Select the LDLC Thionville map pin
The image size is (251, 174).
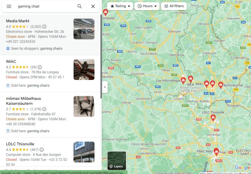213,118
